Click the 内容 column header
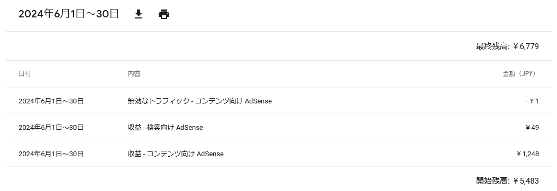Image resolution: width=557 pixels, height=191 pixels. tap(134, 74)
